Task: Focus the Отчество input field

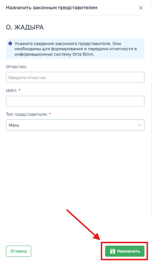Action: (75, 77)
